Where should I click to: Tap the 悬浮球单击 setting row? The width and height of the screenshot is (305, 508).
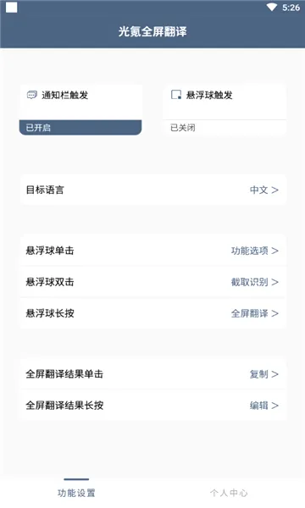pyautogui.click(x=153, y=251)
